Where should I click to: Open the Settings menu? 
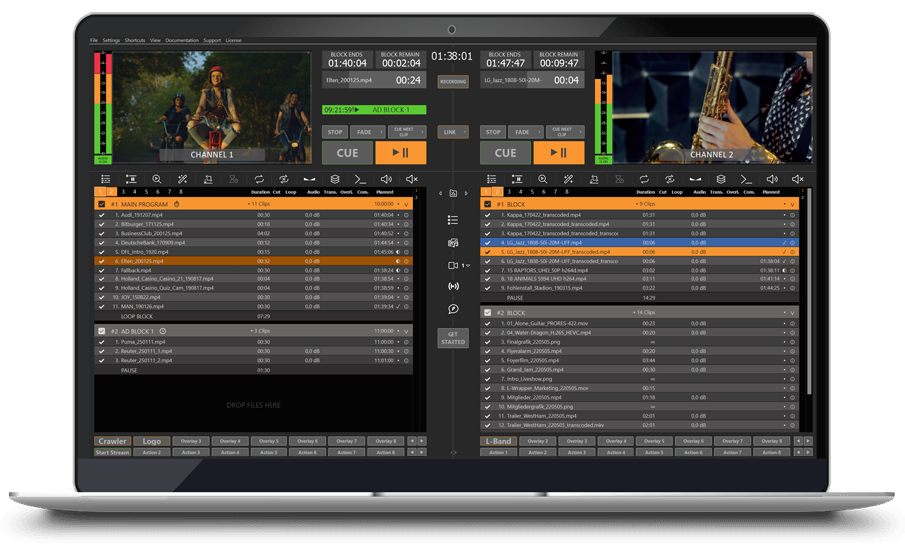click(x=111, y=40)
